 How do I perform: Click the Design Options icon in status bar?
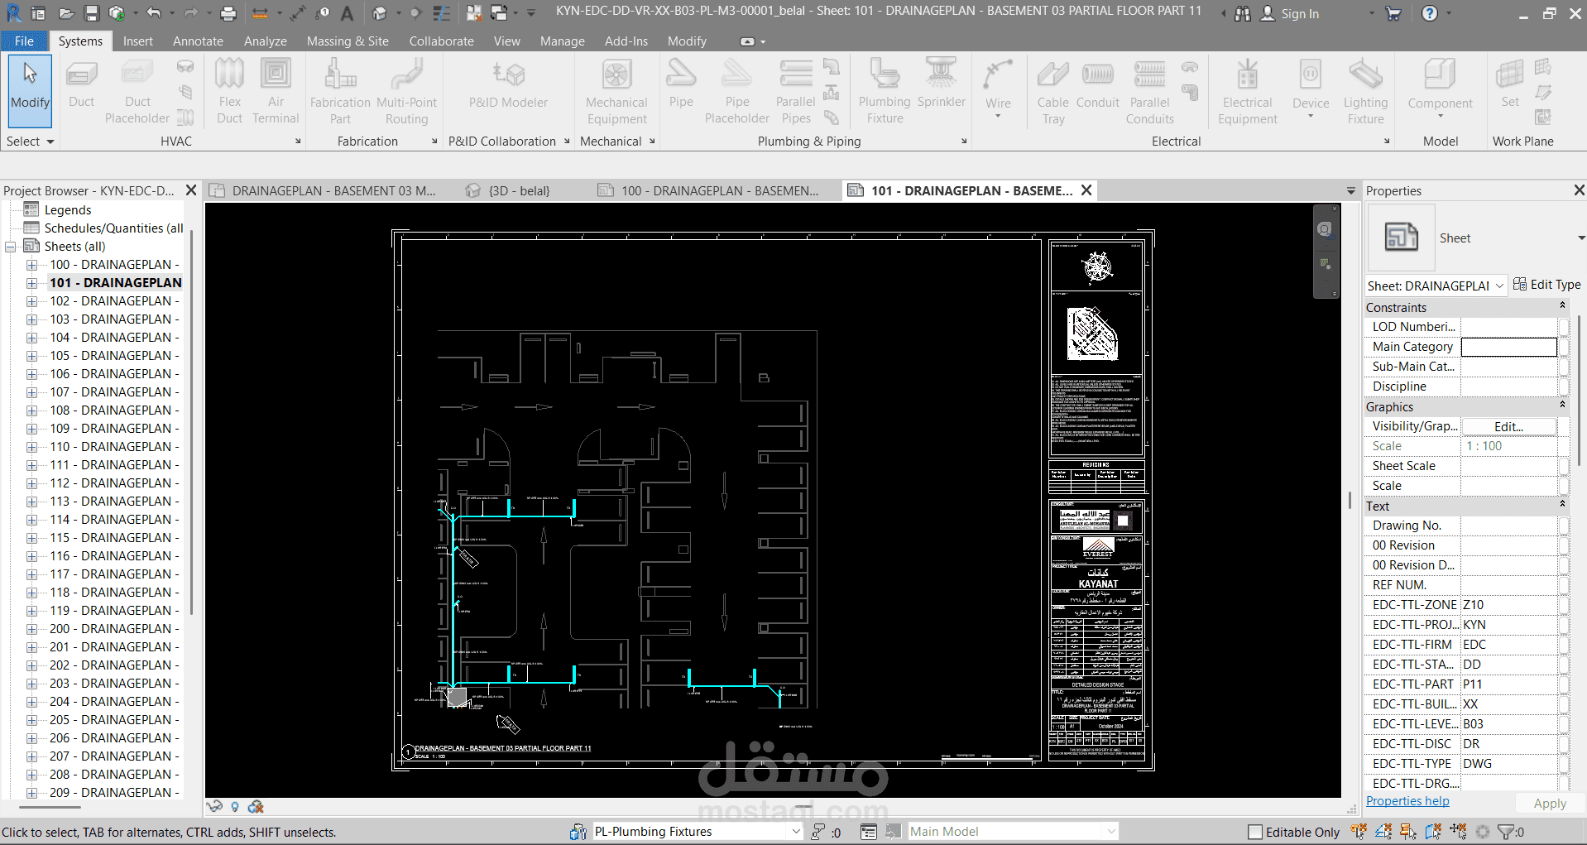869,832
